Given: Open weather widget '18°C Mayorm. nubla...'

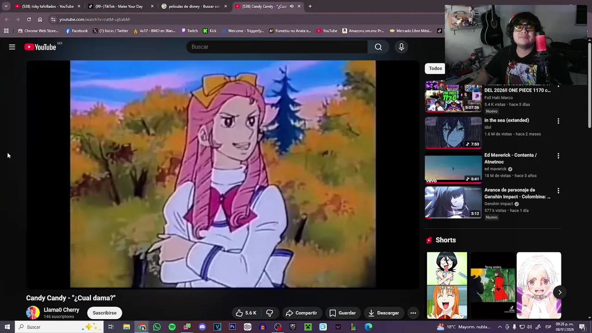Looking at the screenshot, I should pyautogui.click(x=464, y=327).
